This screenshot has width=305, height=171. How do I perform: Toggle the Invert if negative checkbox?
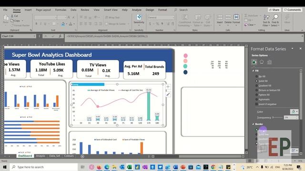[256, 104]
